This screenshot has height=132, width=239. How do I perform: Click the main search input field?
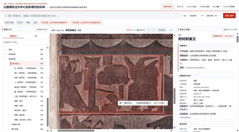point(93,16)
